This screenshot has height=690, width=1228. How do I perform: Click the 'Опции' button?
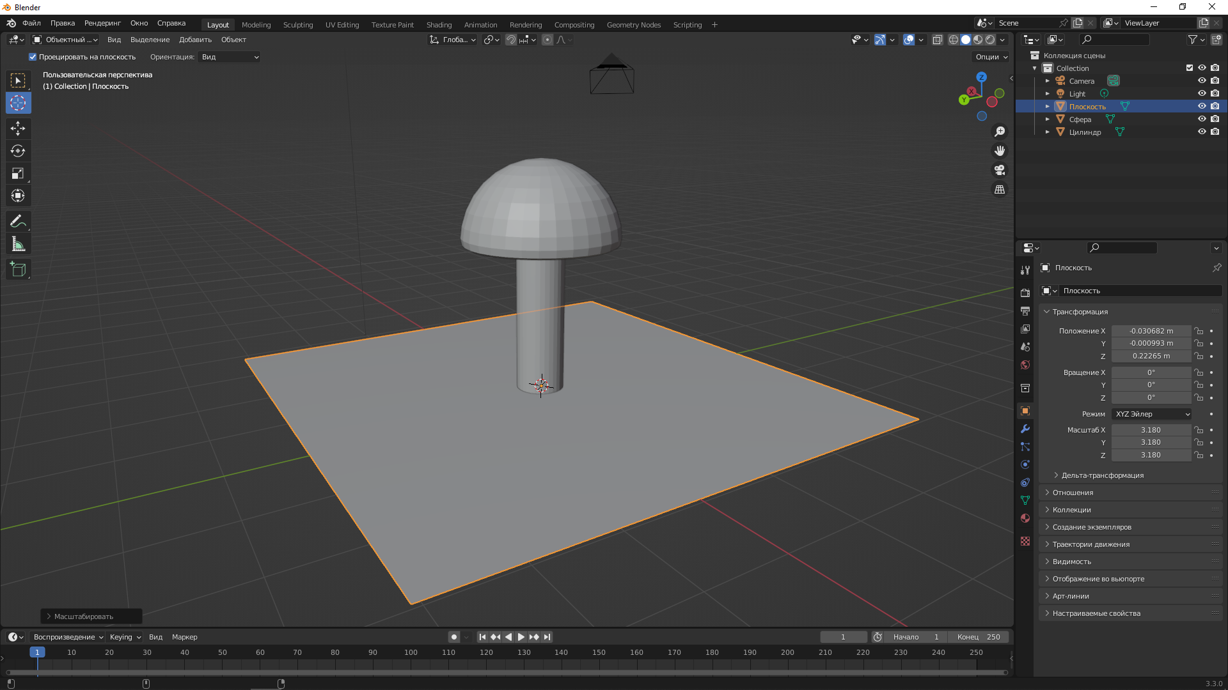click(991, 57)
